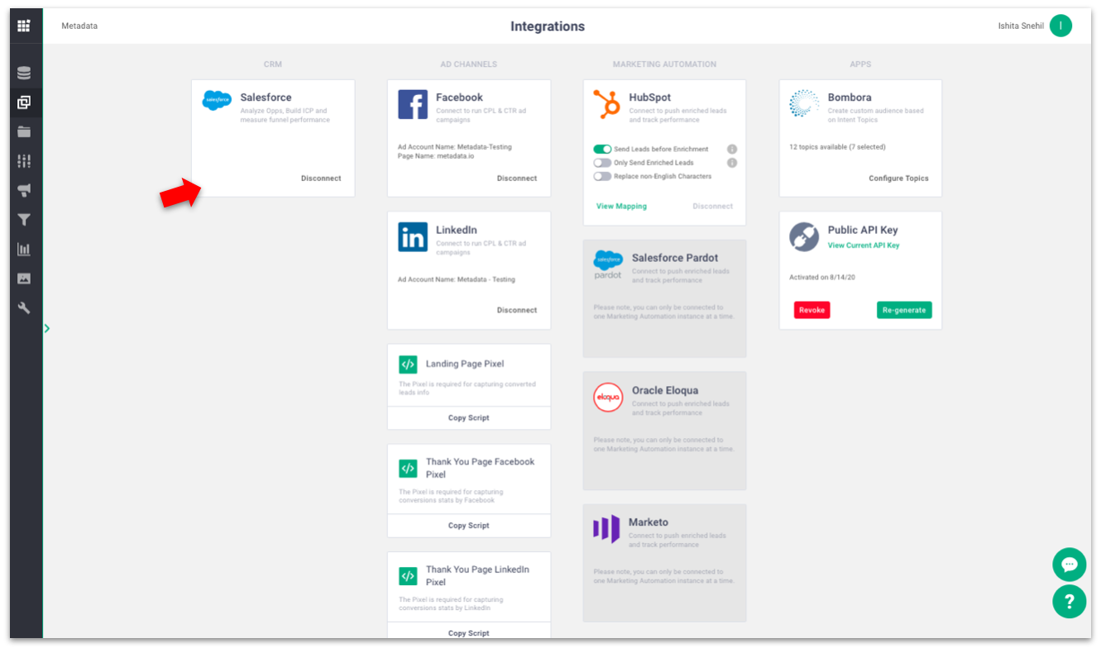Click the database stack icon in sidebar
Image resolution: width=1101 pixels, height=648 pixels.
[24, 74]
